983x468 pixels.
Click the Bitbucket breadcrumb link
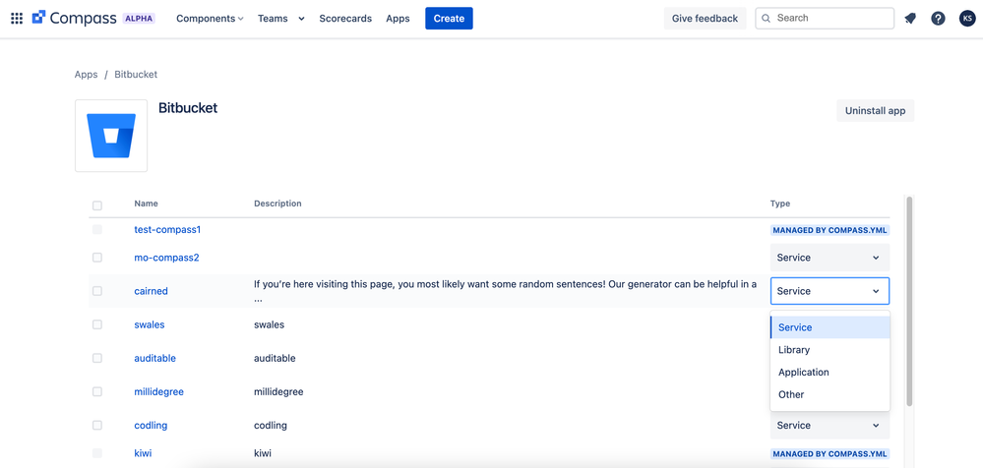tap(136, 74)
